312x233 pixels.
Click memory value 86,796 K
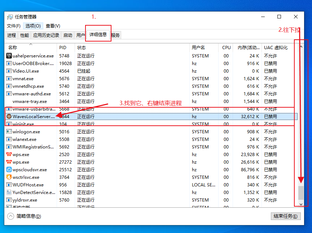(x=250, y=170)
